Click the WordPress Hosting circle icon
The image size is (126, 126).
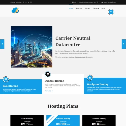90,78
